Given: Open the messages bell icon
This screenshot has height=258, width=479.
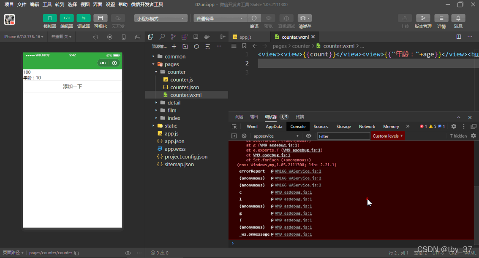Looking at the screenshot, I should coord(458,18).
